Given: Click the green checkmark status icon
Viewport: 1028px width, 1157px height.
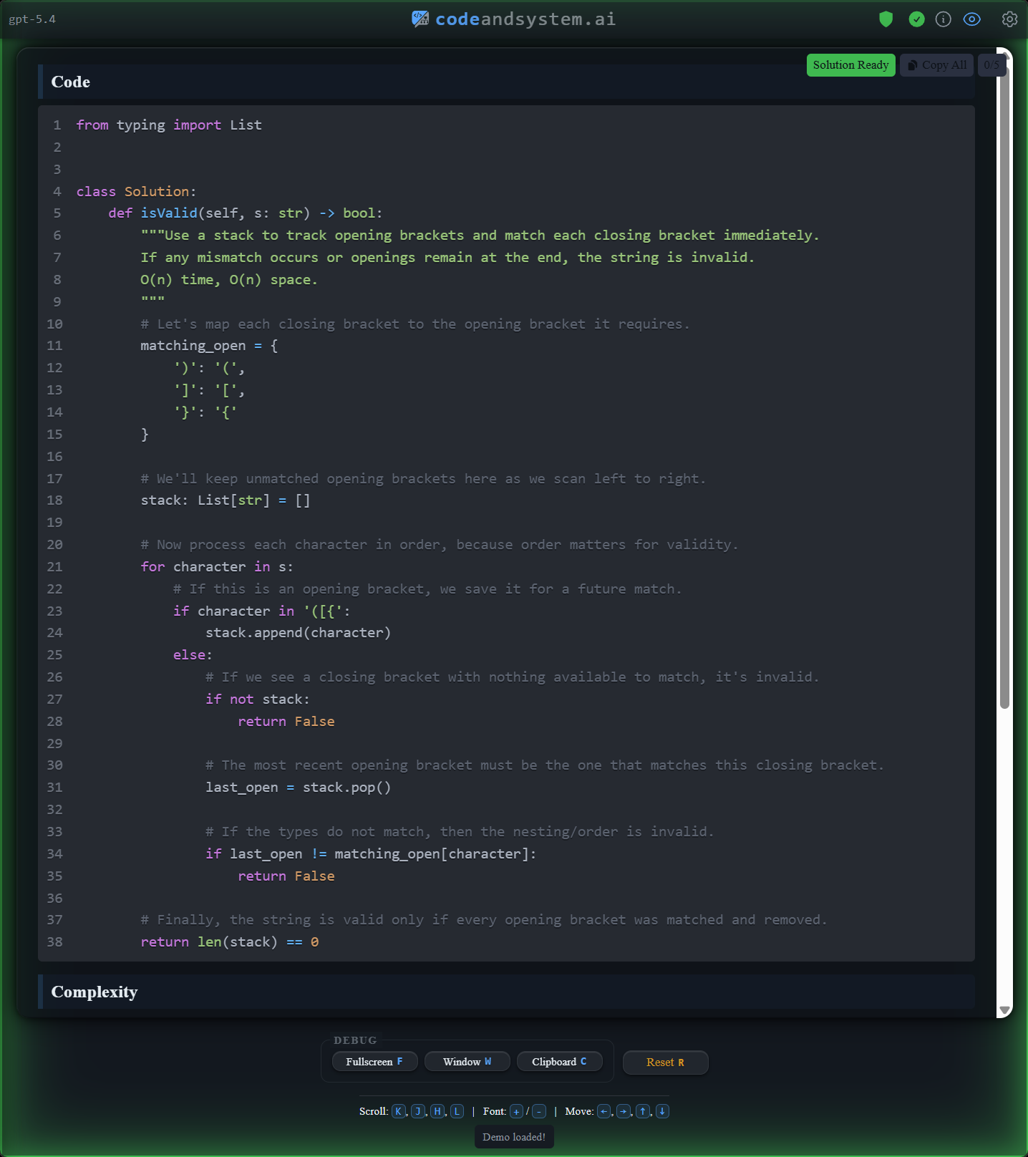Looking at the screenshot, I should tap(916, 19).
